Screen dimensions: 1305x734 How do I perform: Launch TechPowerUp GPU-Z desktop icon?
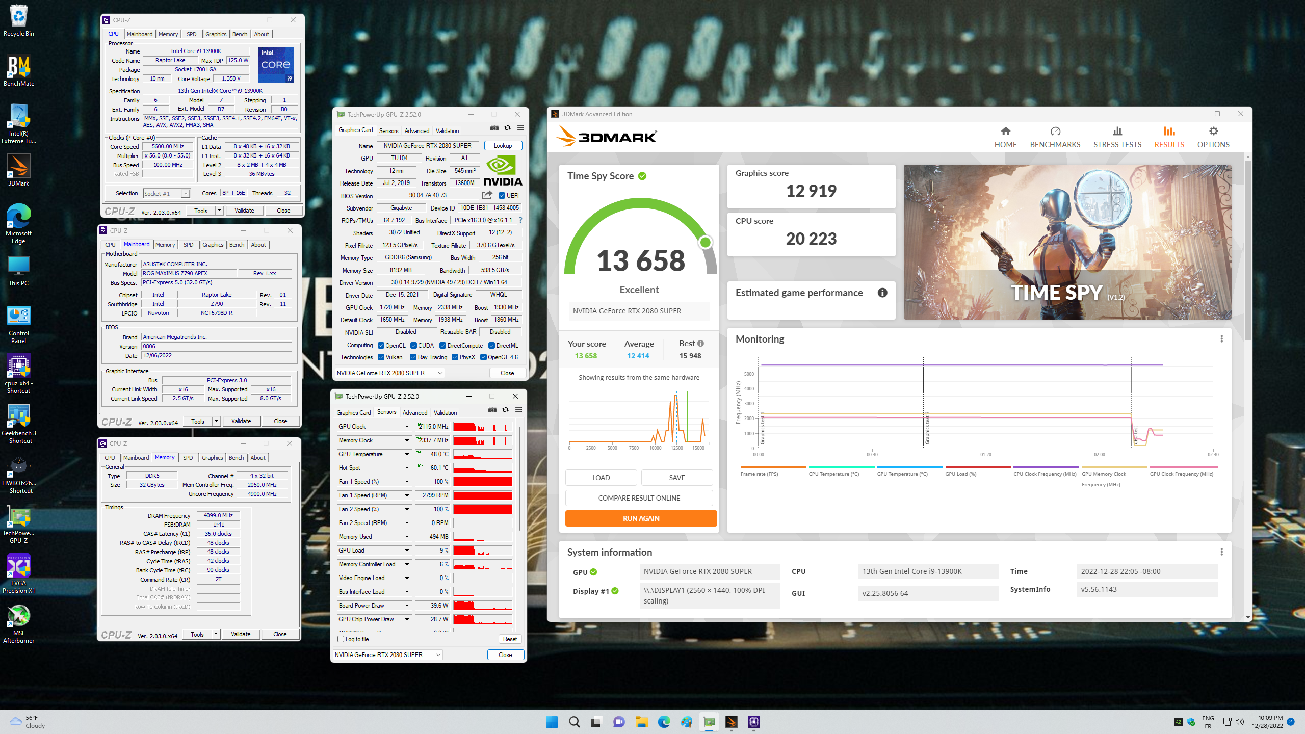click(x=19, y=523)
